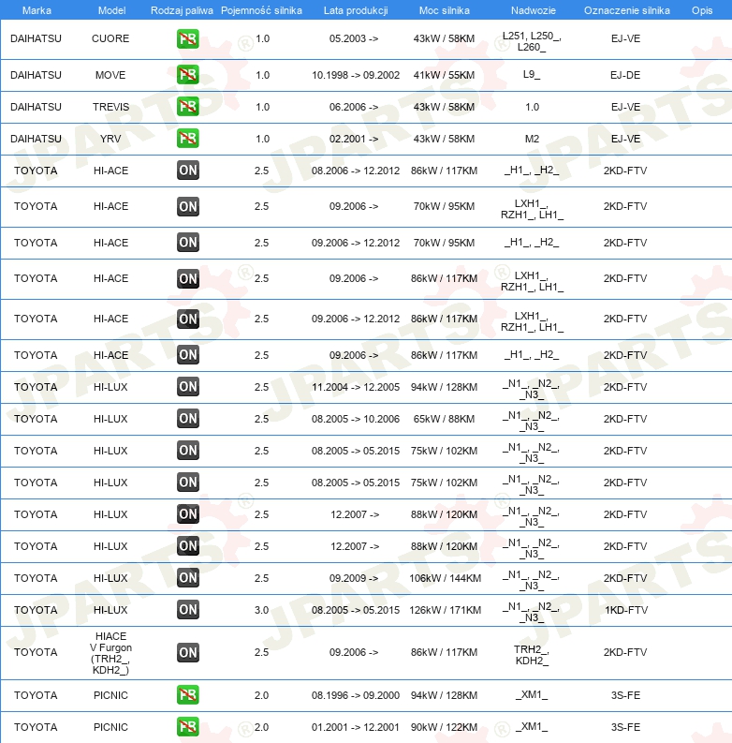Click the 1.0 body value in TREVIS row
This screenshot has width=732, height=743.
(x=533, y=107)
